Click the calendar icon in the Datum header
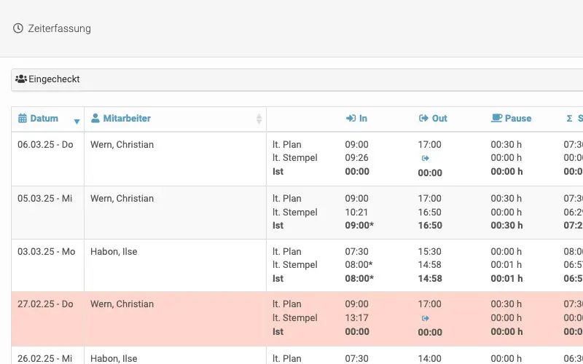Screen dimensions: 583x364 point(23,119)
